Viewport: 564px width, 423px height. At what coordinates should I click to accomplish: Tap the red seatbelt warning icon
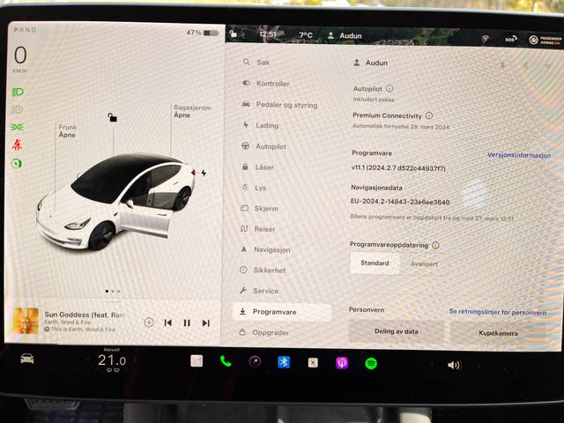17,145
